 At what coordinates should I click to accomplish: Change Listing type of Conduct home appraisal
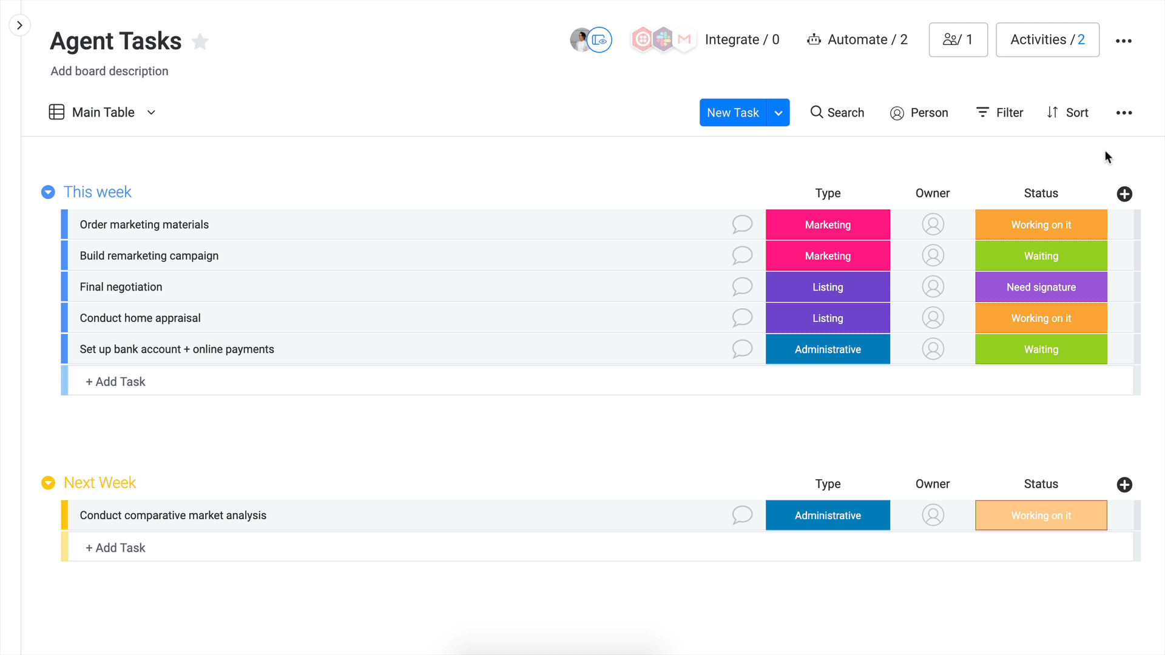tap(828, 318)
